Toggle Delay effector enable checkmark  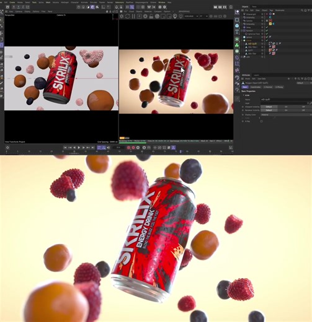267,27
